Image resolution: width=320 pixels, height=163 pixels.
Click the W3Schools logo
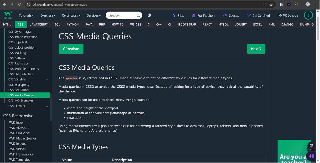[7, 15]
